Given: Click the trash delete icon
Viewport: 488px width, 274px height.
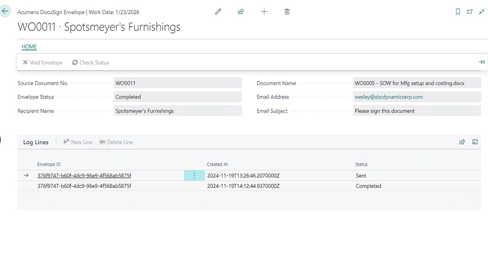Looking at the screenshot, I should tap(287, 12).
